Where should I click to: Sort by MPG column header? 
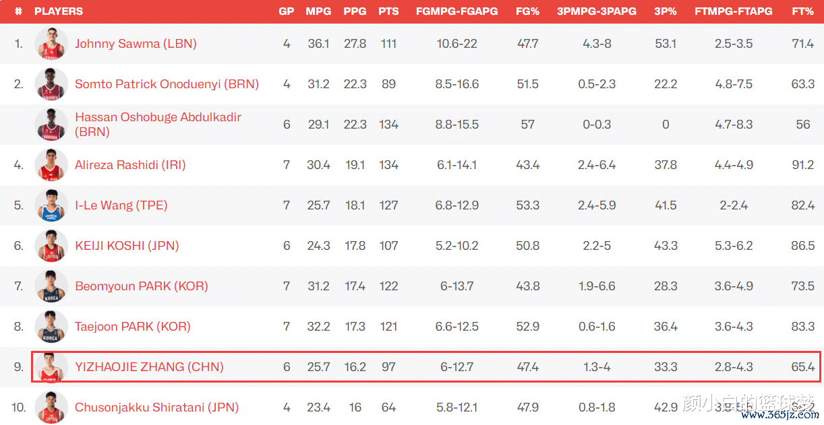318,11
